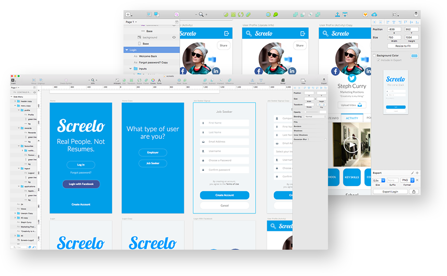Click the Width field showing 750

[394, 37]
